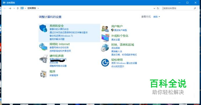The image size is (201, 105).
Task: Open the 程序 disc box icon
Action: coord(43,74)
